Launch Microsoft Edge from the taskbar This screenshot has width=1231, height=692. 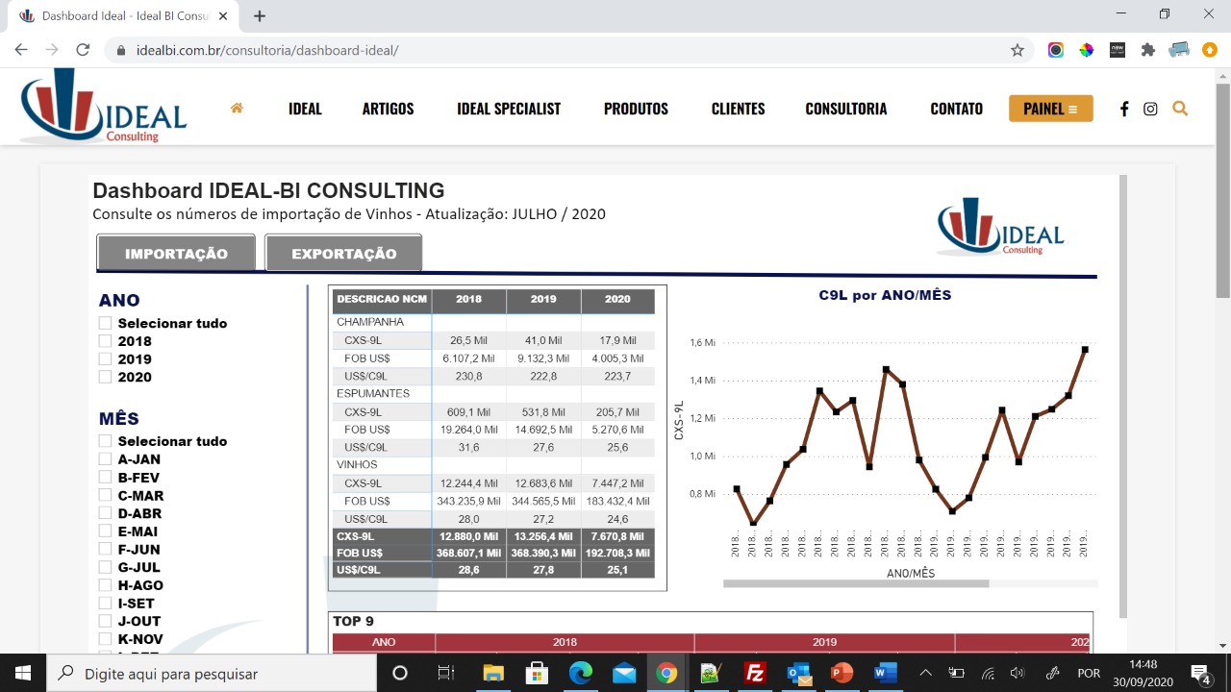[580, 673]
